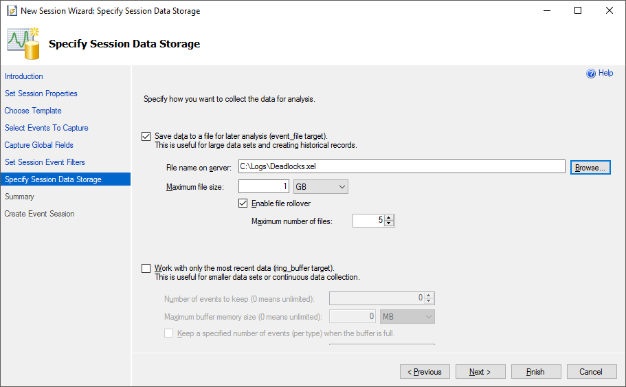626x387 pixels.
Task: Click the Browse button for file name
Action: tap(590, 167)
